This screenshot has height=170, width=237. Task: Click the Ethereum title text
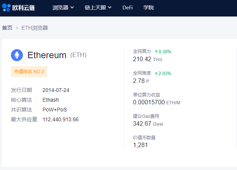click(x=47, y=55)
